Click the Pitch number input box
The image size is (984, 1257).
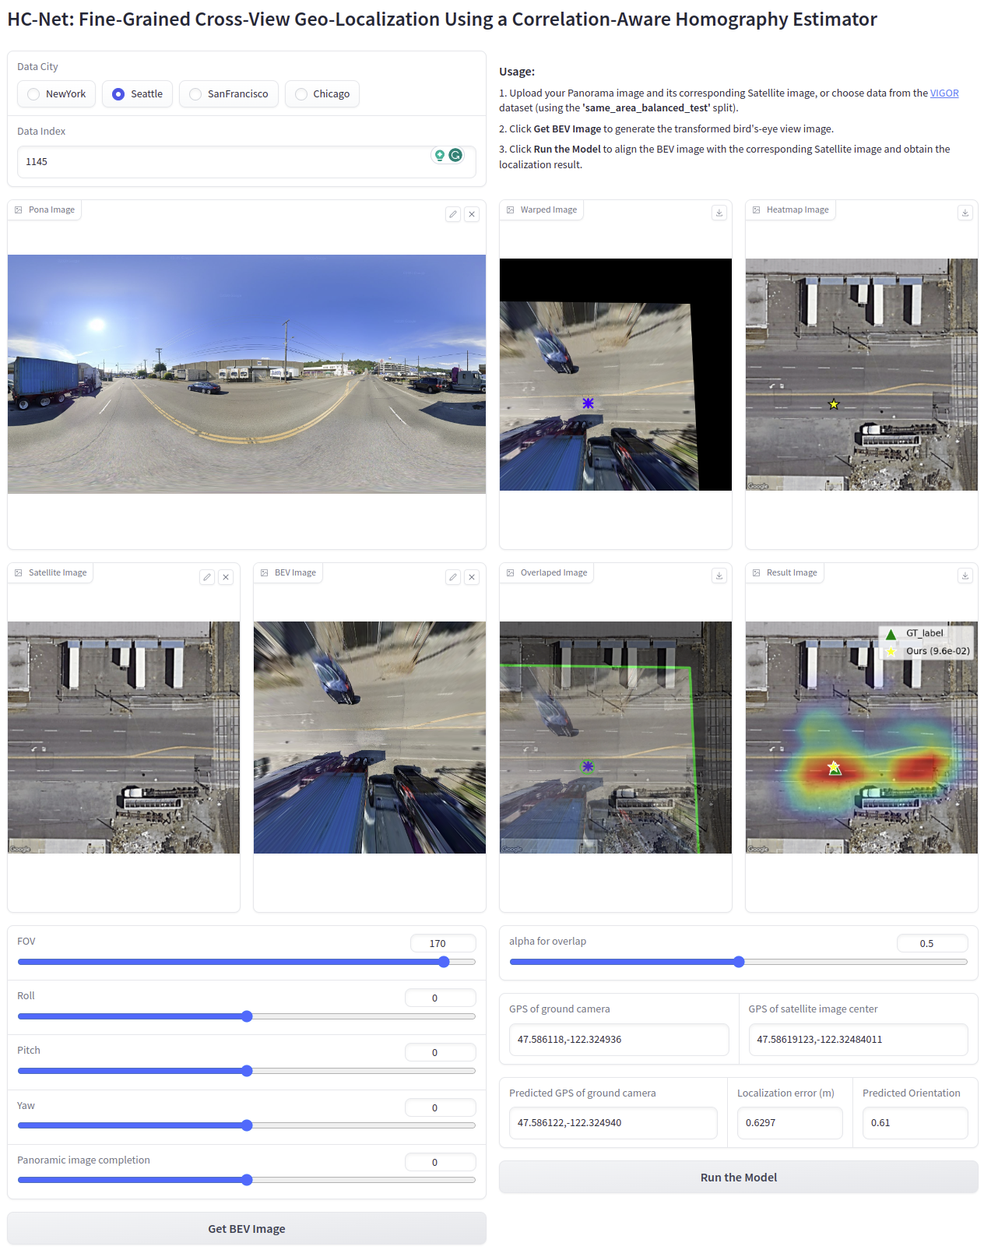click(441, 1052)
